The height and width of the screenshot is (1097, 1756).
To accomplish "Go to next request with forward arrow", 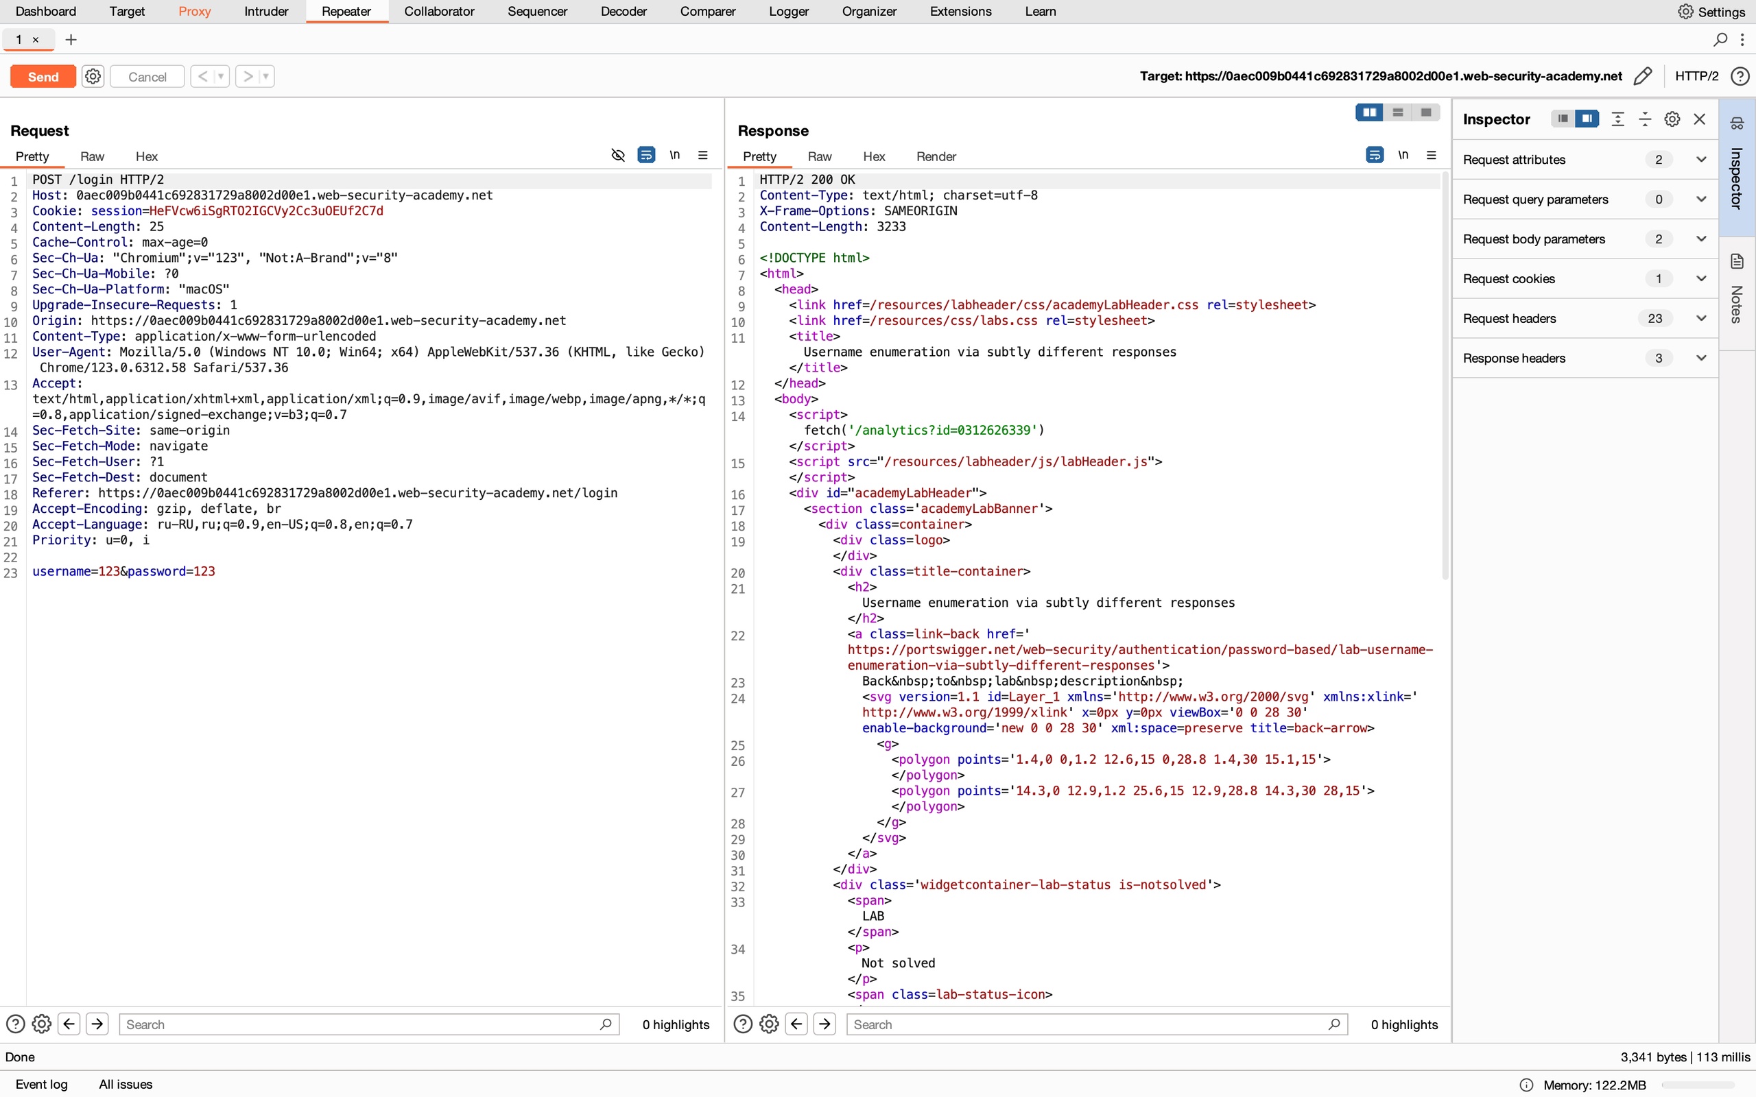I will [248, 76].
